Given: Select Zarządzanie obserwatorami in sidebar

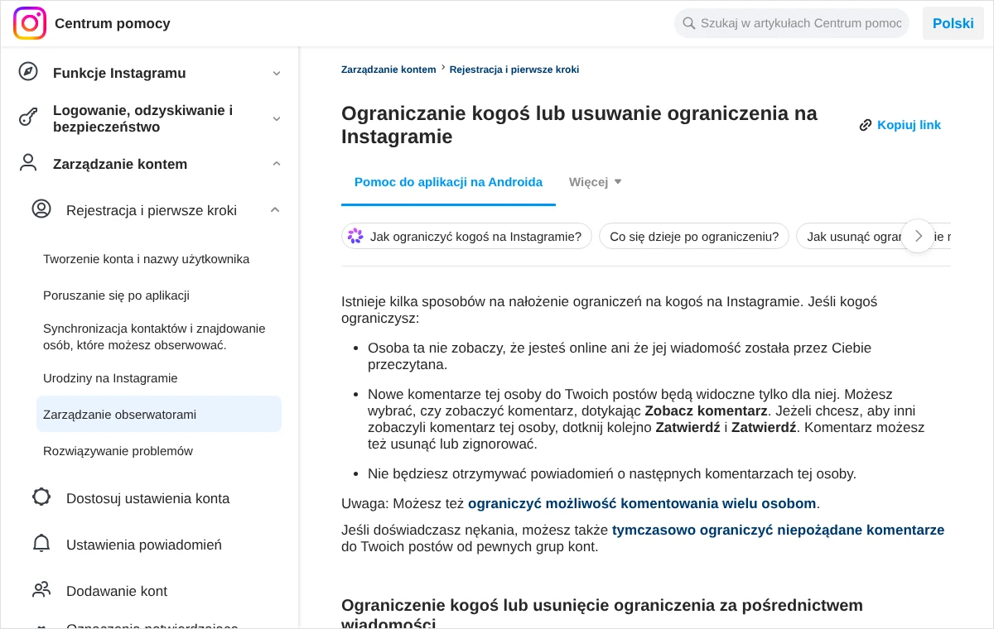Looking at the screenshot, I should (x=159, y=414).
